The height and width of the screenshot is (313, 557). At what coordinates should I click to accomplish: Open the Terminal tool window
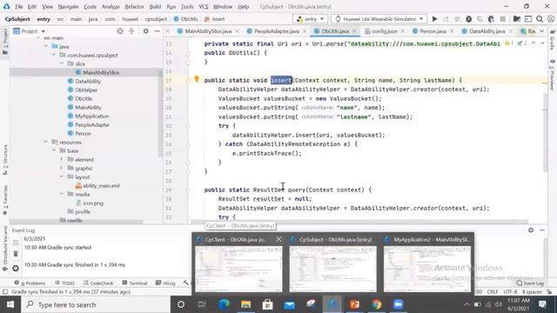(x=135, y=283)
